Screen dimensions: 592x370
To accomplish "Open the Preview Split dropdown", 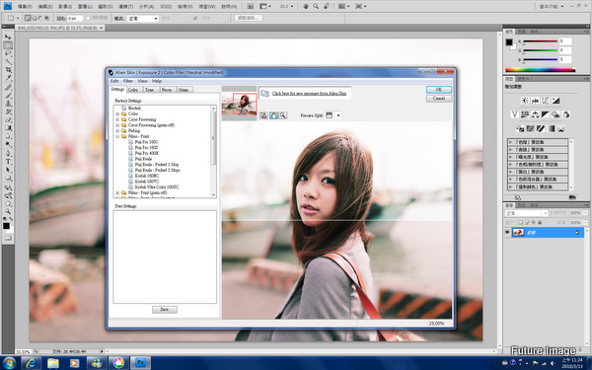I will coord(338,115).
